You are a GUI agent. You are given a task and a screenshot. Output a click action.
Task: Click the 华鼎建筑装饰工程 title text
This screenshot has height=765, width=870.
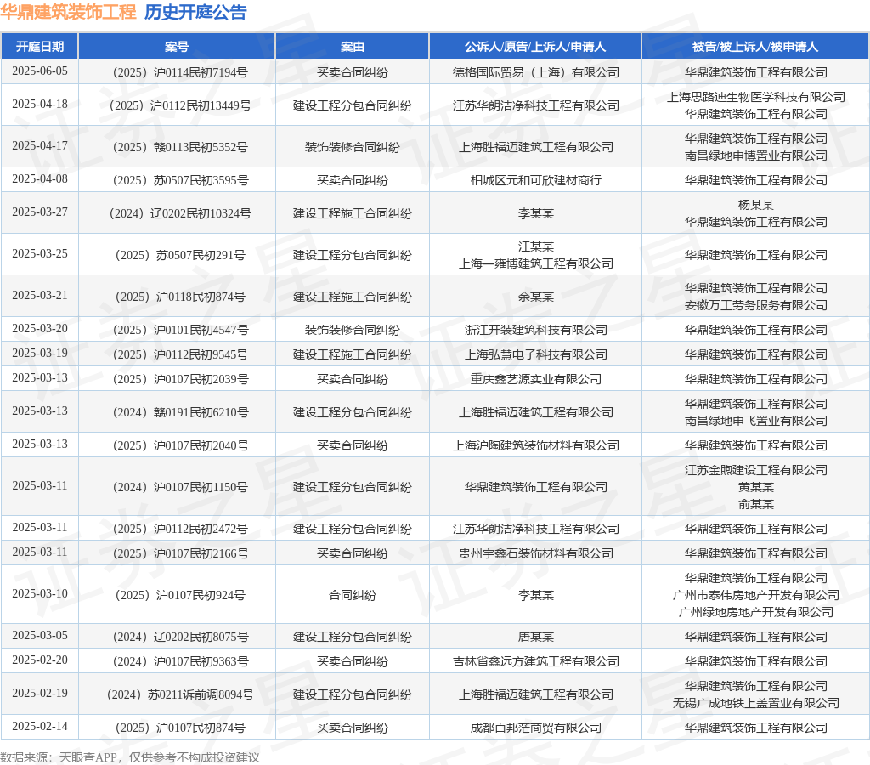(68, 12)
